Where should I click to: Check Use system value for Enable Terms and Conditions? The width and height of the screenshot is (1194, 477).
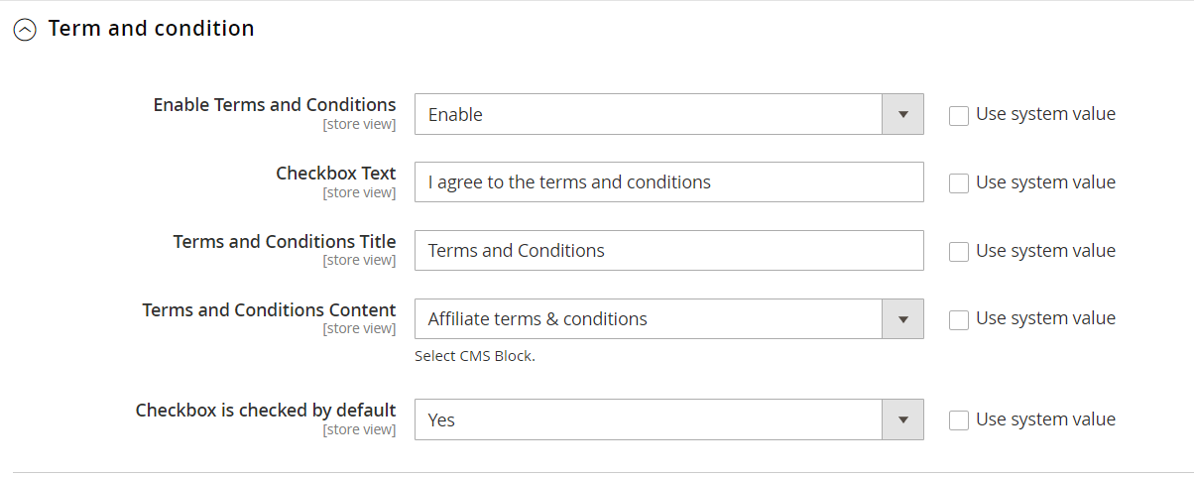coord(959,115)
